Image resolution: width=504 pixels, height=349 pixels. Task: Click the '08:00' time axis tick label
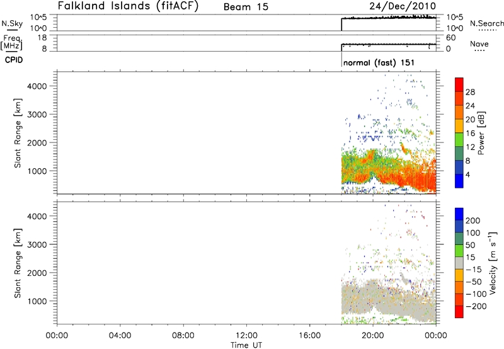(183, 336)
